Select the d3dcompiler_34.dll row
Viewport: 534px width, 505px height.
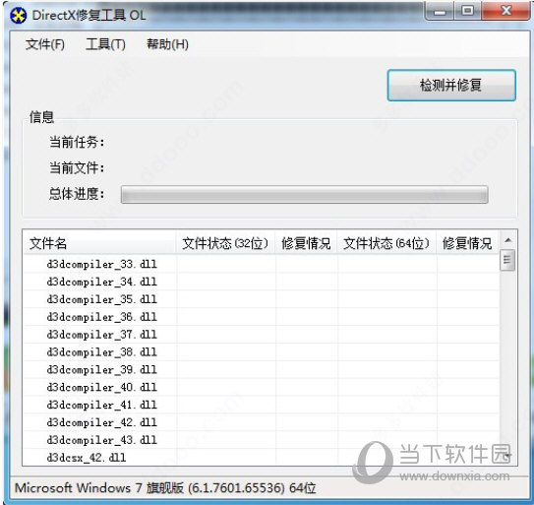[x=262, y=282]
